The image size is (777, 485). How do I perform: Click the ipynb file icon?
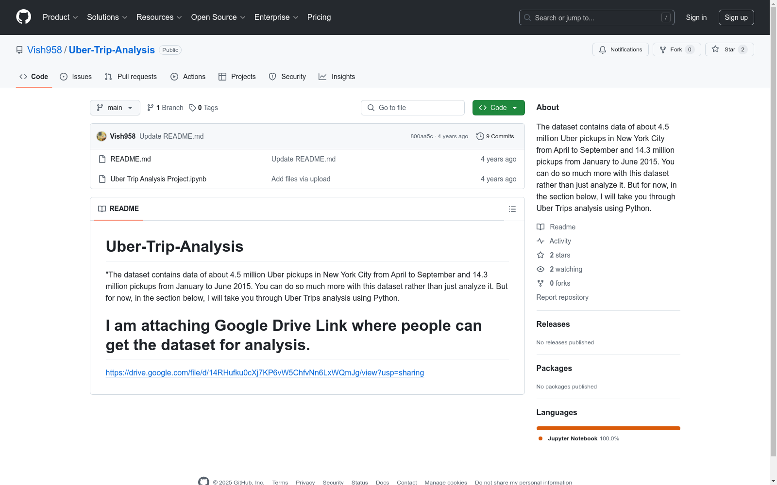[x=102, y=179]
